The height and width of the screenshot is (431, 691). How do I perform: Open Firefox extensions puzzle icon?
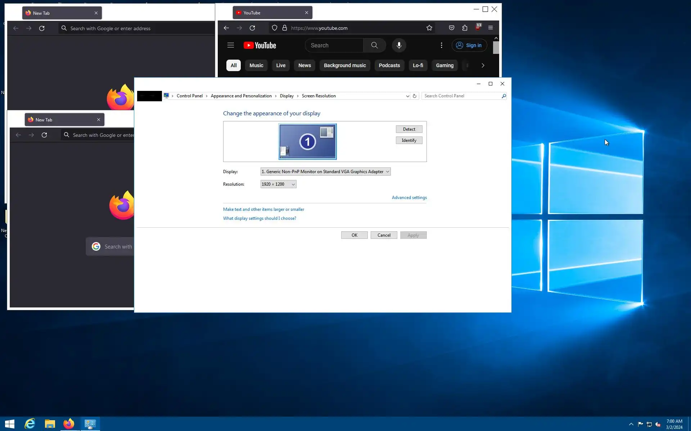point(465,28)
